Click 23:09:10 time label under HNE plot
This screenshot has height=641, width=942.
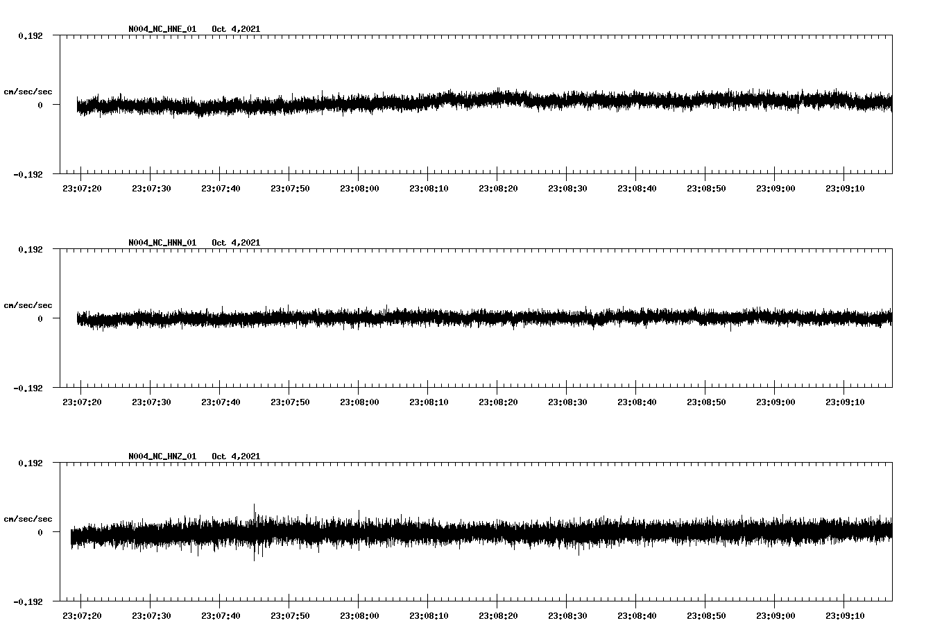pyautogui.click(x=845, y=189)
